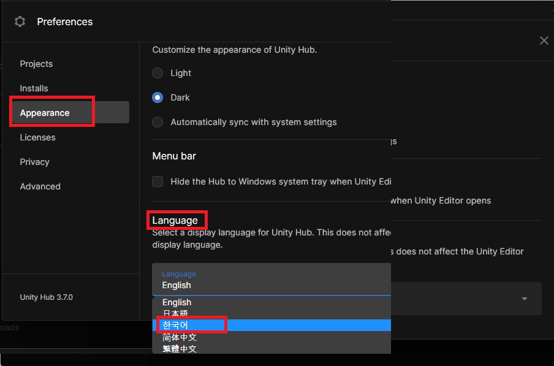Image resolution: width=554 pixels, height=366 pixels.
Task: Select the Appearance section in sidebar
Action: click(71, 113)
